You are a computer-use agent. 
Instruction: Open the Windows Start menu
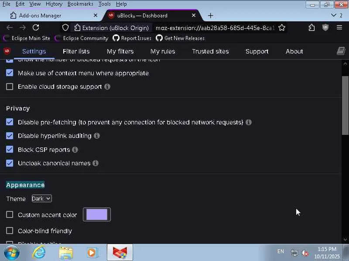coord(12,253)
